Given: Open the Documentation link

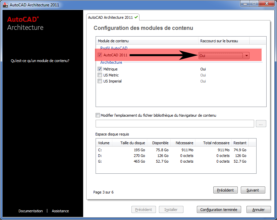Looking at the screenshot, I should (x=31, y=211).
